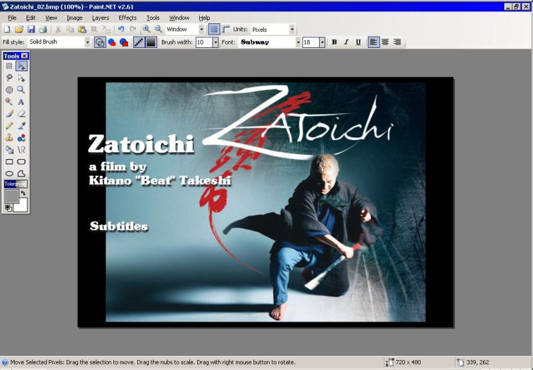Click the Open file folder icon
Image resolution: width=533 pixels, height=370 pixels.
(19, 29)
